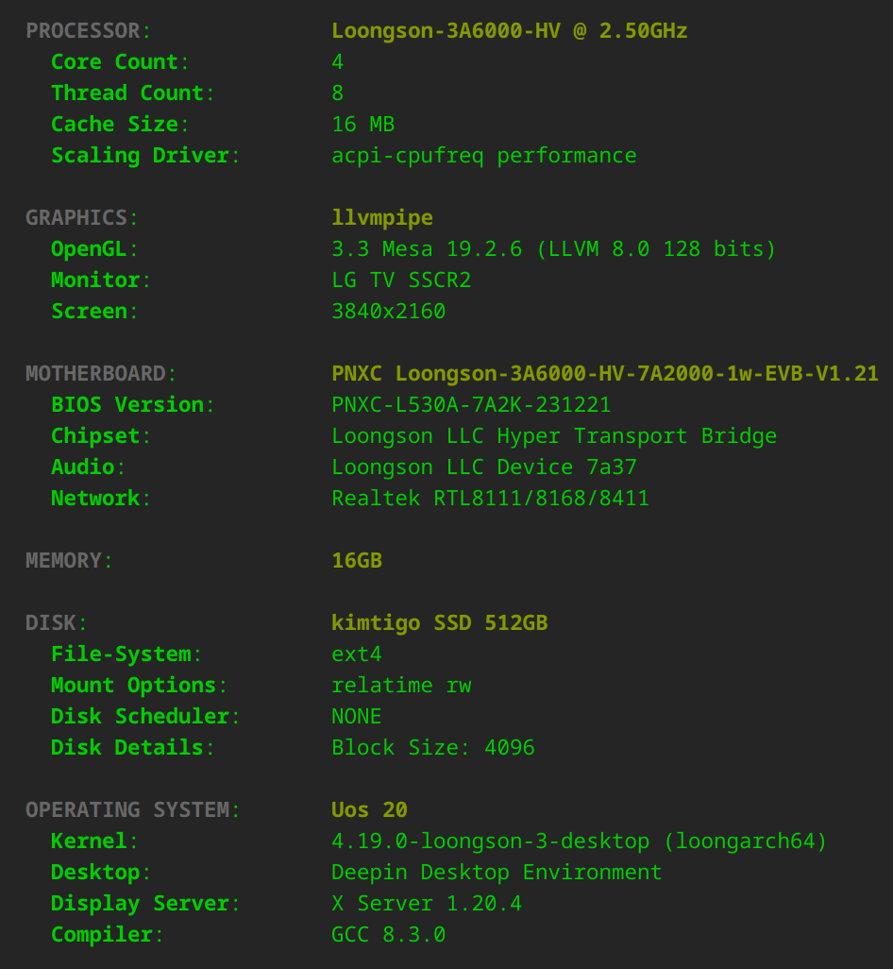
Task: Select the kimtigo SSD 512GB disk name
Action: 439,623
